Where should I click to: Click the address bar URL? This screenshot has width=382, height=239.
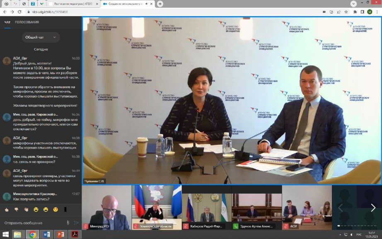[50, 12]
